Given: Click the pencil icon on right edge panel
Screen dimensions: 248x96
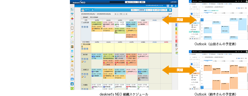Looking at the screenshot, I should click(177, 49).
